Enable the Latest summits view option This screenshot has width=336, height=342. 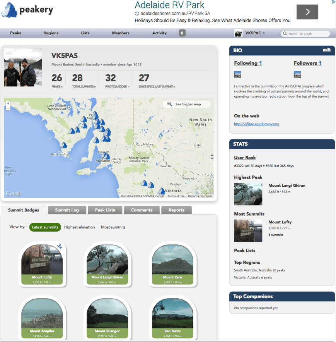click(x=45, y=227)
